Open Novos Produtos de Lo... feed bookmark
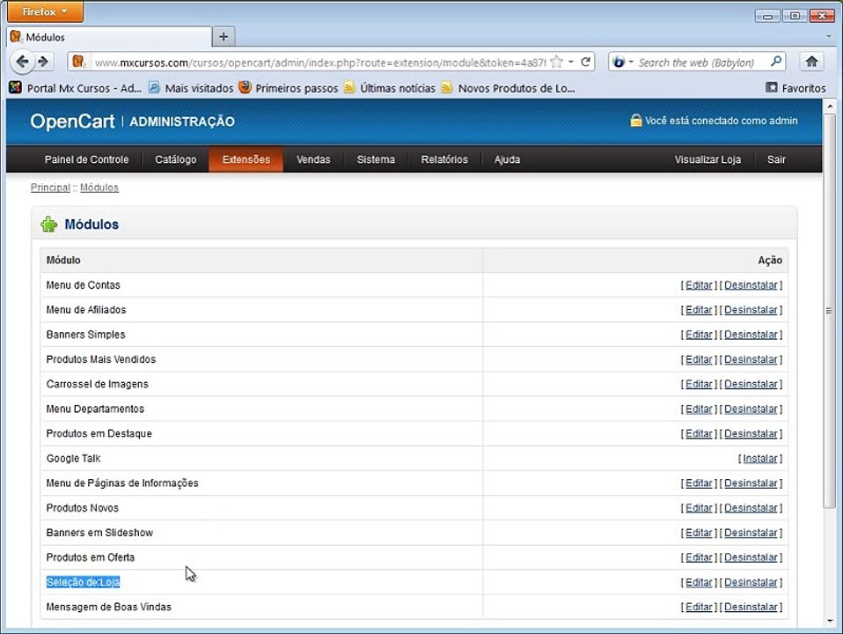This screenshot has width=843, height=634. [x=508, y=88]
